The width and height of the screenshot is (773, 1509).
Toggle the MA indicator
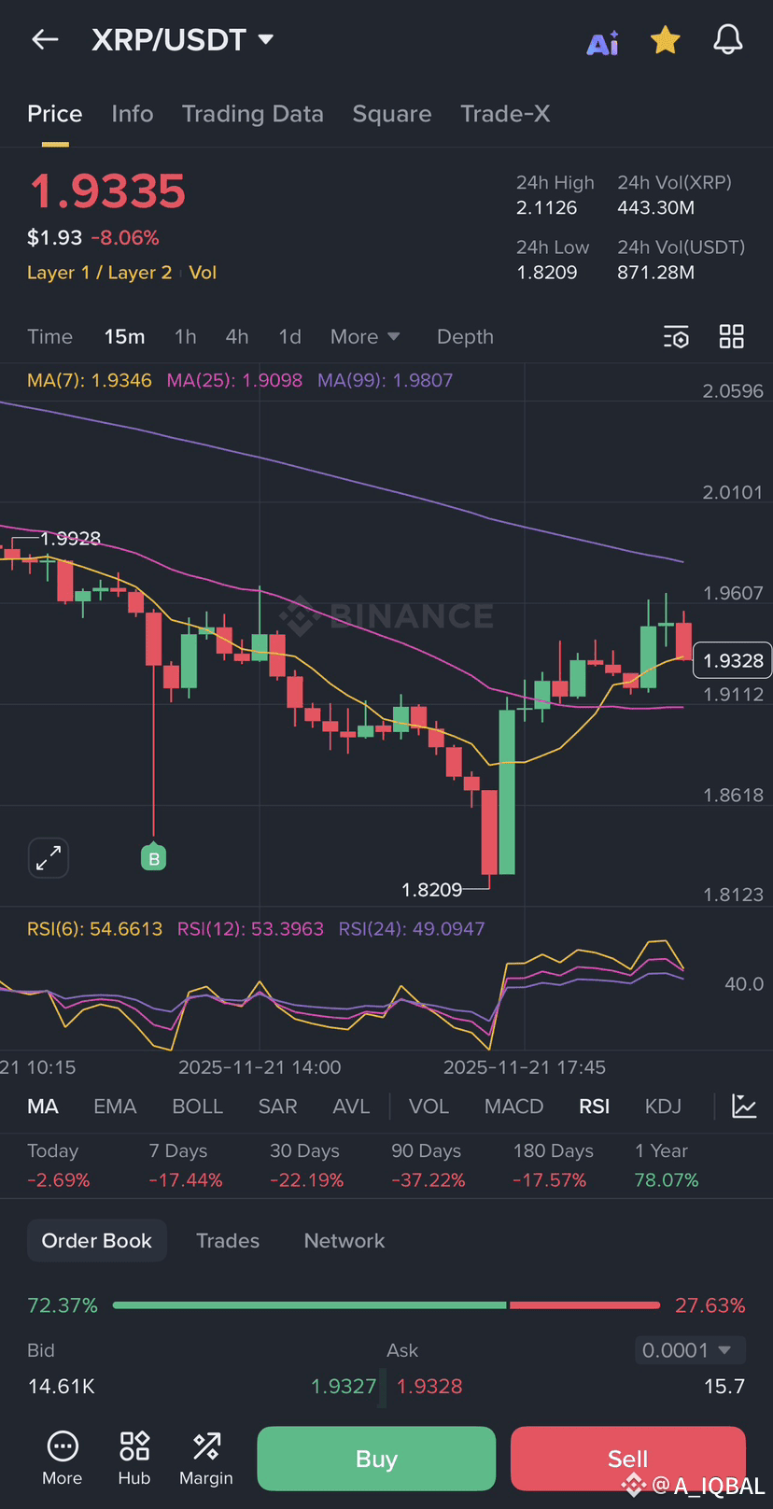pos(43,1107)
